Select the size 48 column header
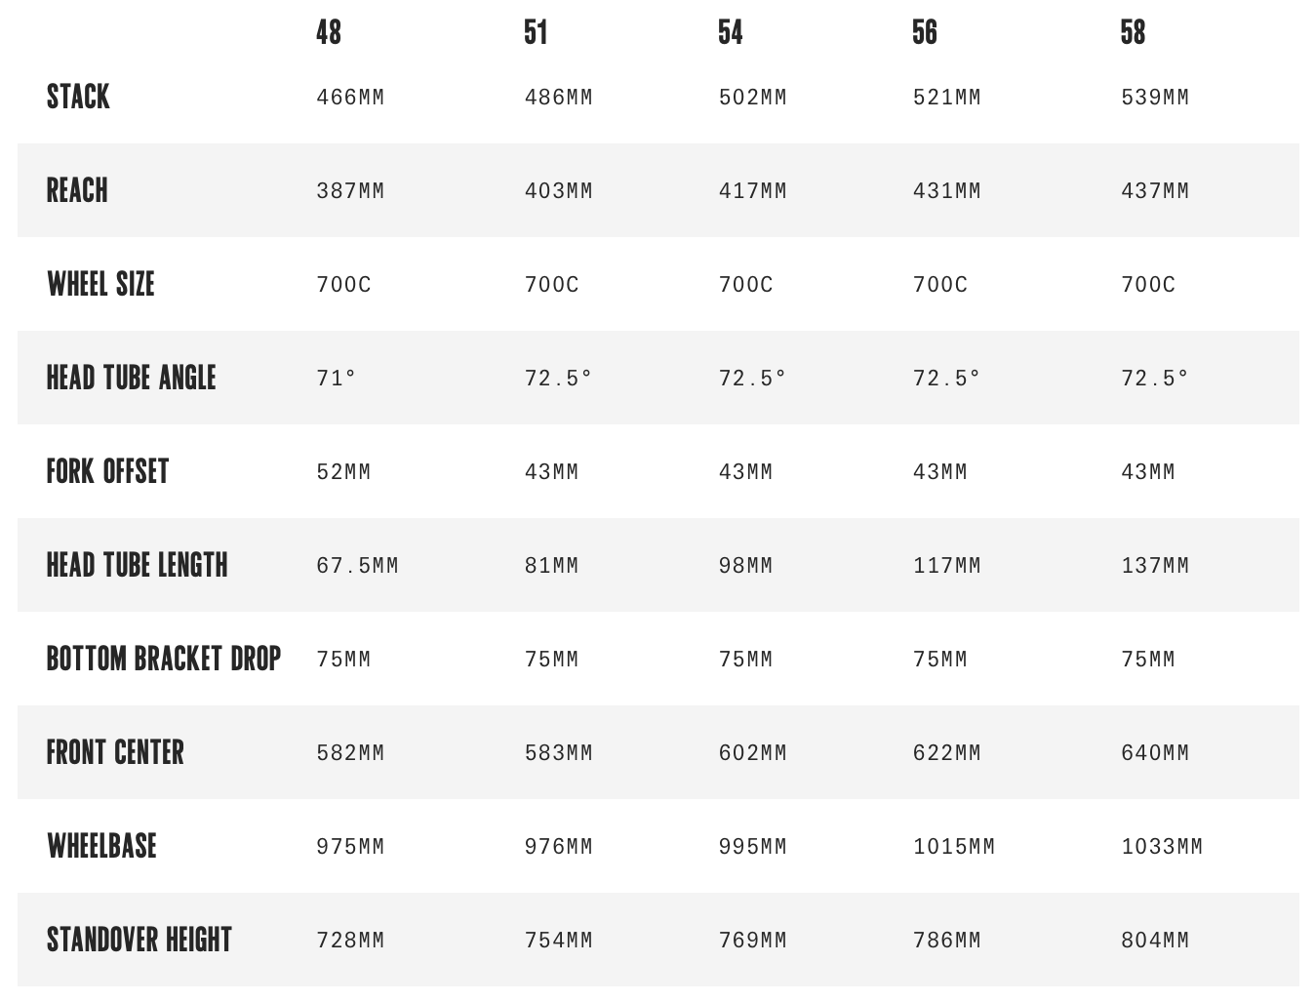The image size is (1315, 1003). pyautogui.click(x=329, y=32)
